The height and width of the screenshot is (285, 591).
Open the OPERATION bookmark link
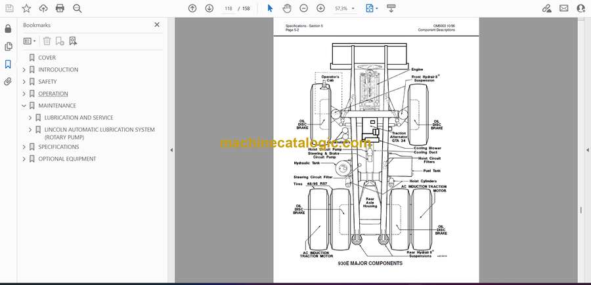coord(53,94)
